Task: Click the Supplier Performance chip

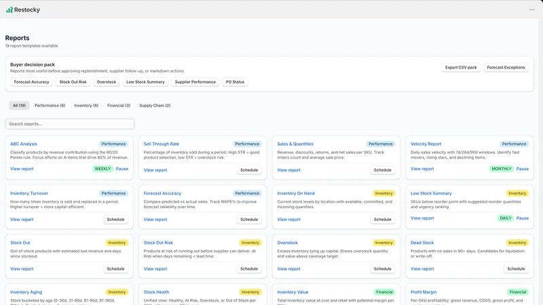Action: (x=195, y=82)
